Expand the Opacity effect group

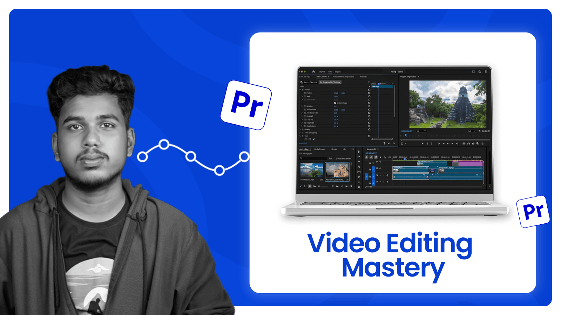[x=300, y=129]
